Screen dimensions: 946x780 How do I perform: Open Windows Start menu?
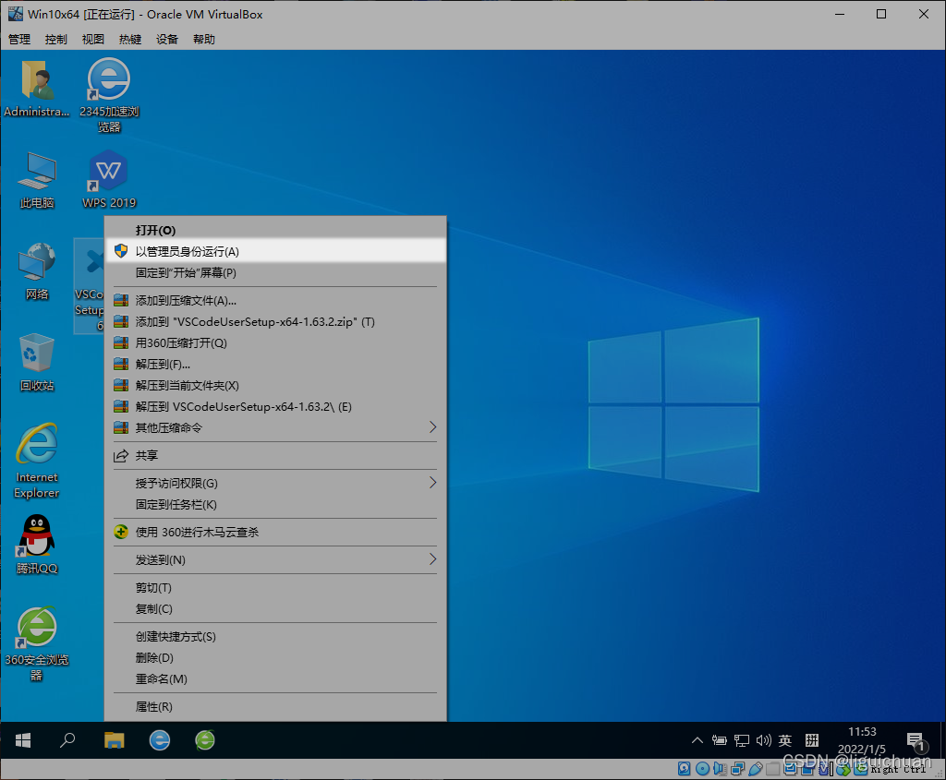[x=23, y=740]
